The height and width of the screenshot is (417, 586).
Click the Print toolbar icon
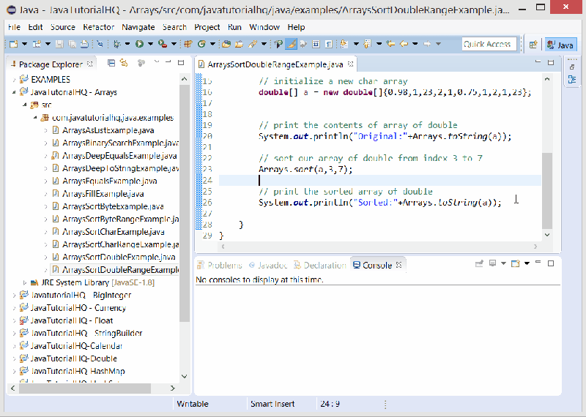pos(84,44)
